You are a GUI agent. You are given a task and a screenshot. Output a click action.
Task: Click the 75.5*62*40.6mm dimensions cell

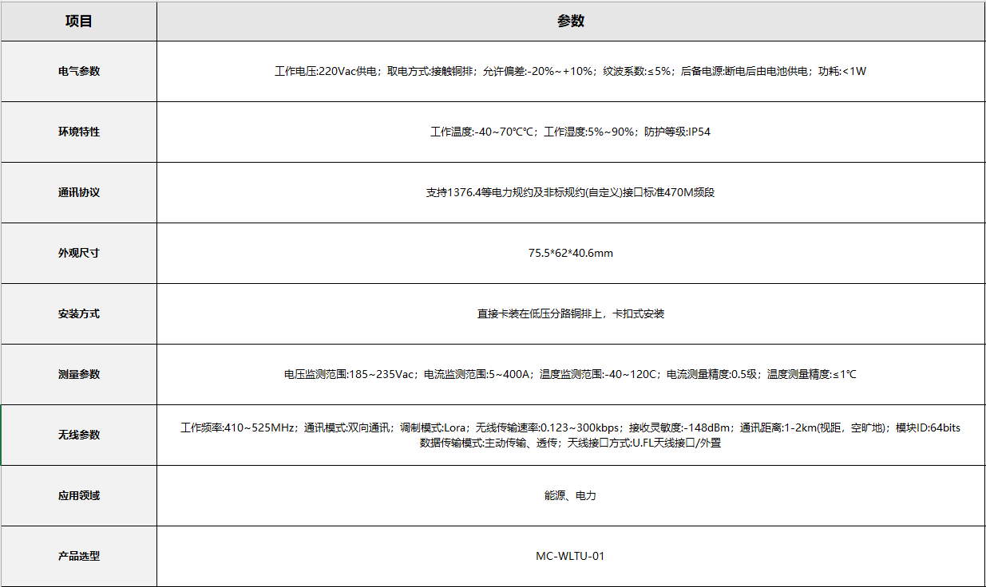pos(570,253)
